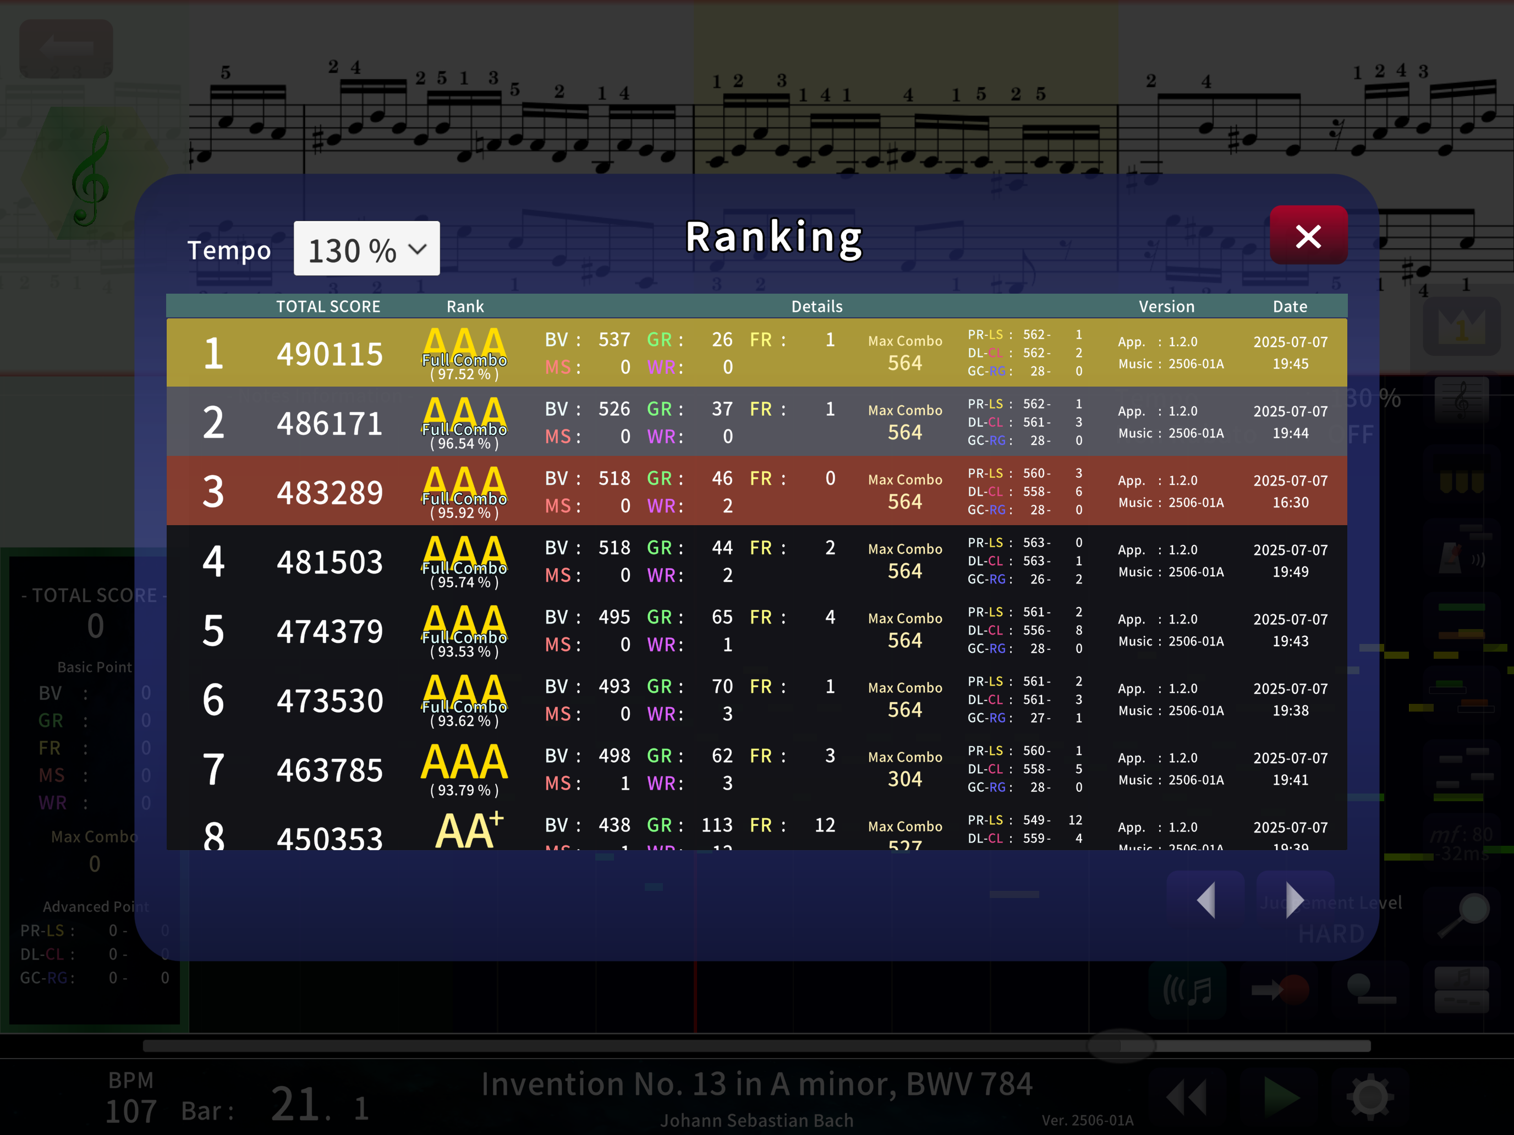Click the crown ranking icon behind the dialog
The height and width of the screenshot is (1135, 1514).
(x=1461, y=327)
